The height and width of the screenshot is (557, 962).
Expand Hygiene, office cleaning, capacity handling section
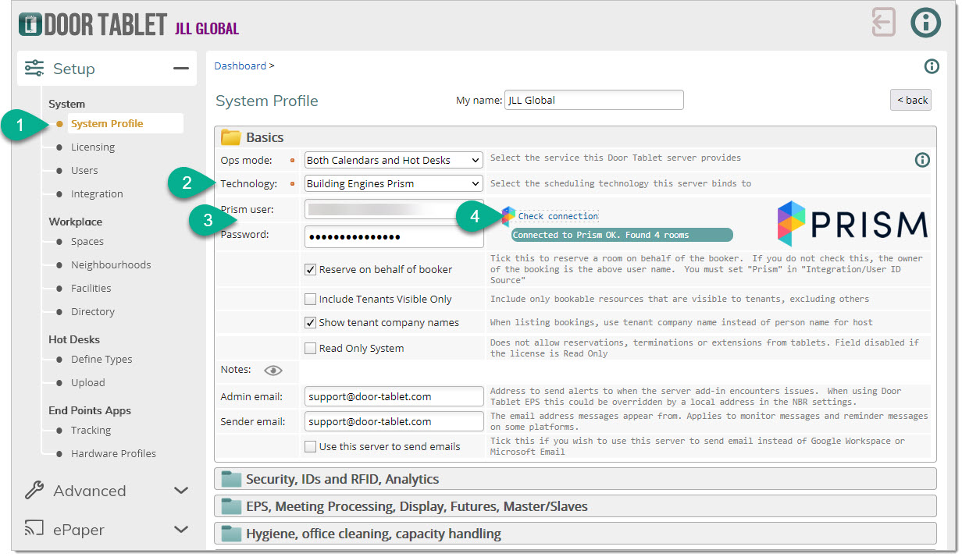tap(575, 534)
